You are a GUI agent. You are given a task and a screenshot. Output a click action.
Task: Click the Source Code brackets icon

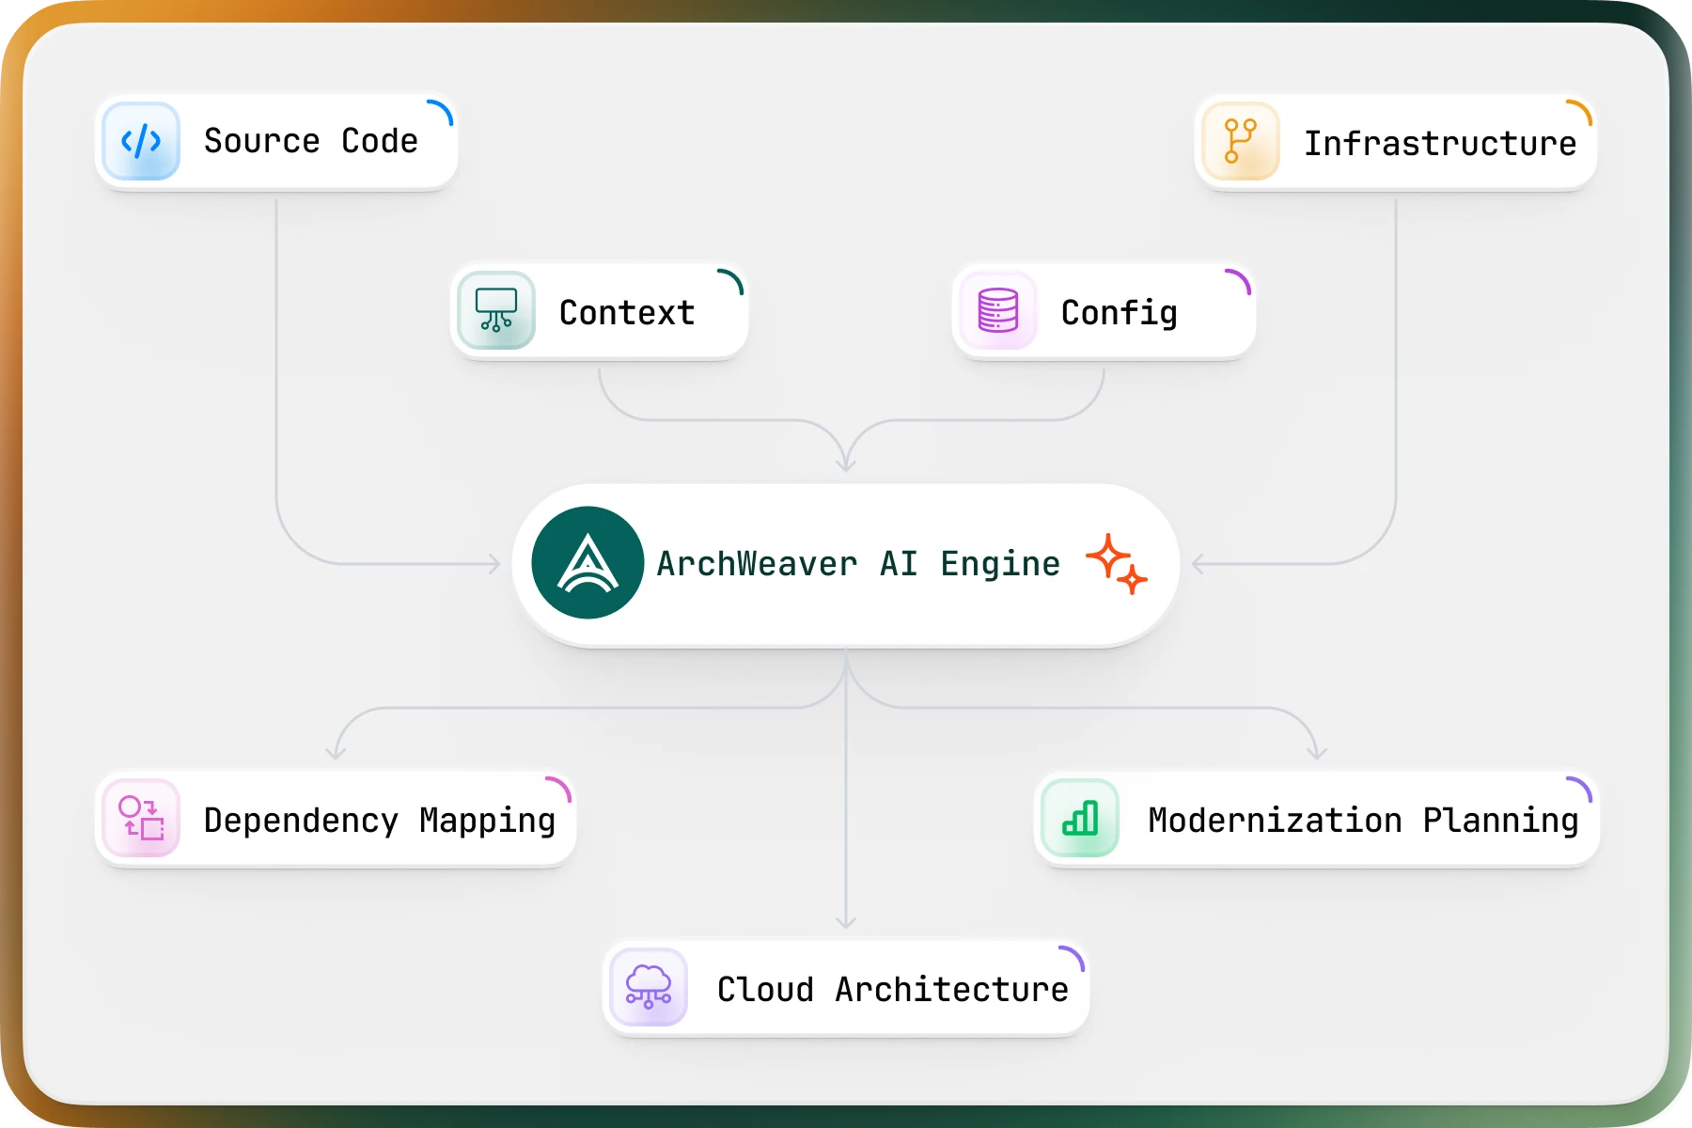[141, 141]
